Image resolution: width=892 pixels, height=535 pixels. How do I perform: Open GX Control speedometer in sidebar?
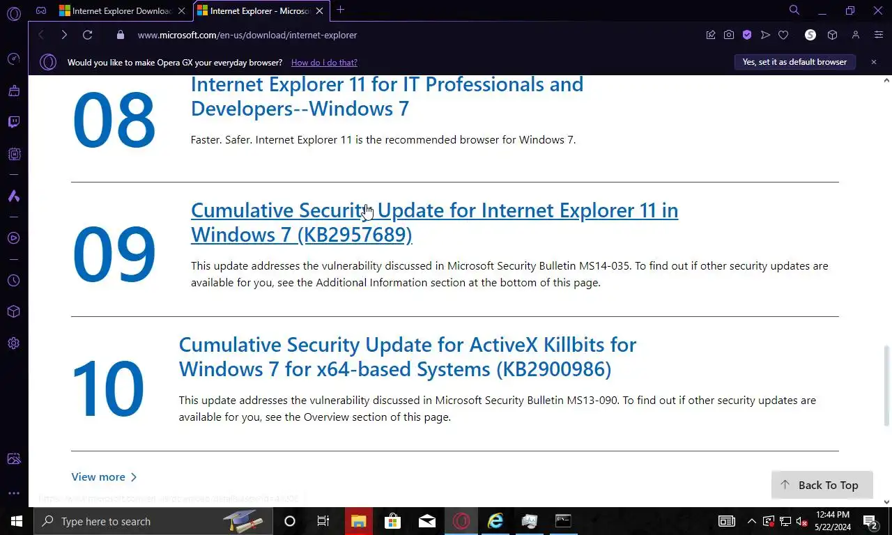coord(13,59)
